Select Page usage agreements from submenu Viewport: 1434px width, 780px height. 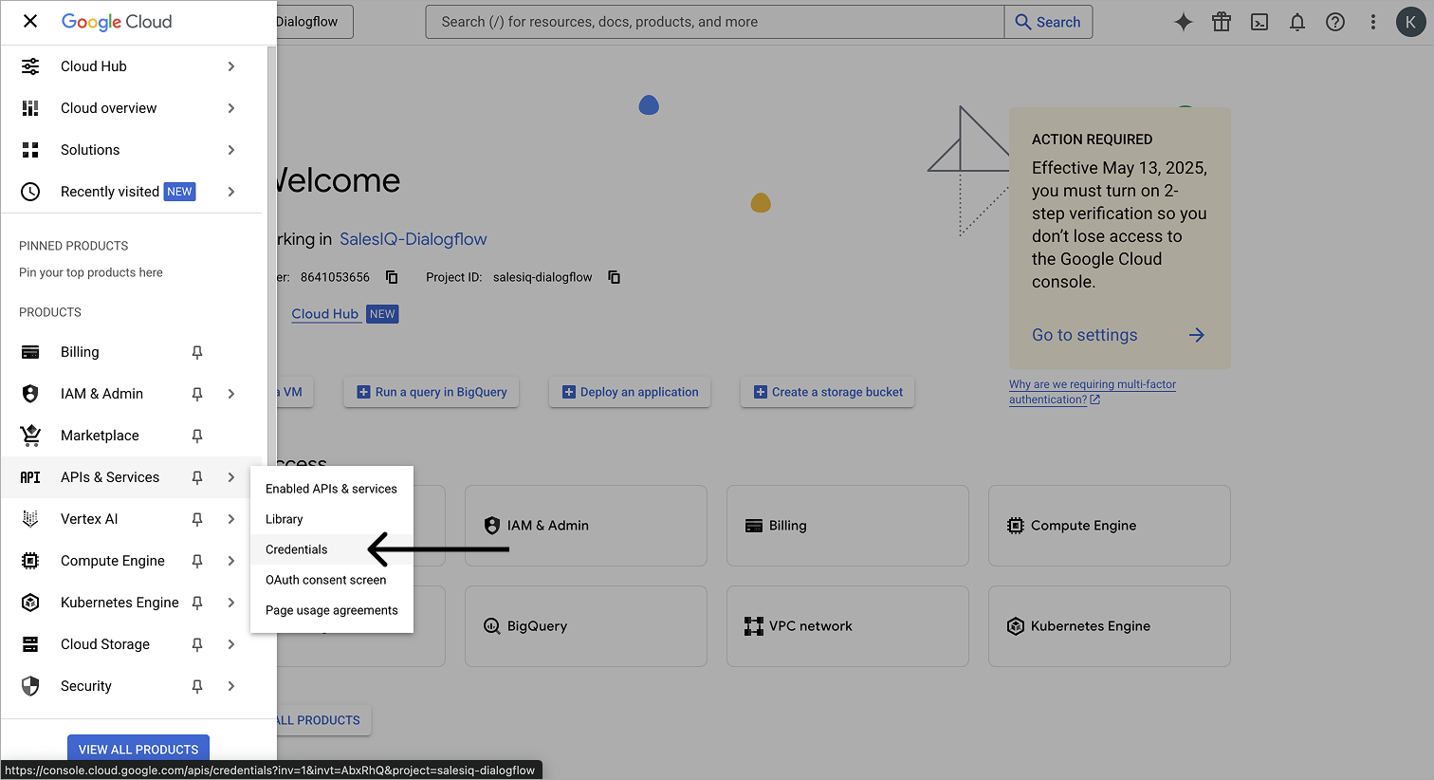pyautogui.click(x=332, y=610)
